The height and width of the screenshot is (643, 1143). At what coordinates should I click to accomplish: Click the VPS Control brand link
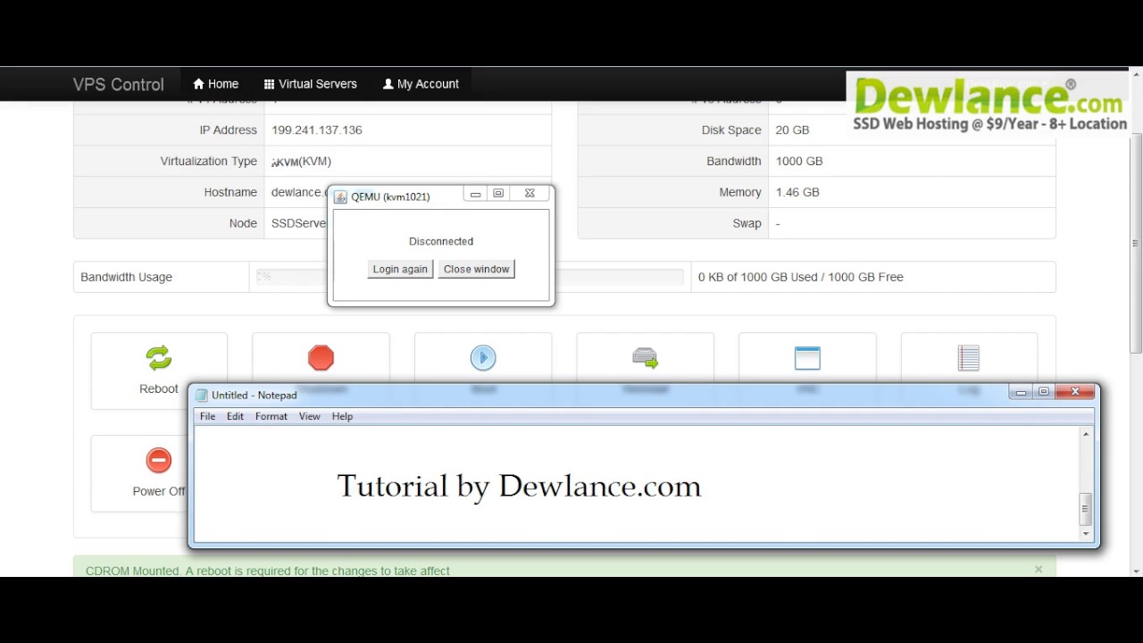point(119,85)
